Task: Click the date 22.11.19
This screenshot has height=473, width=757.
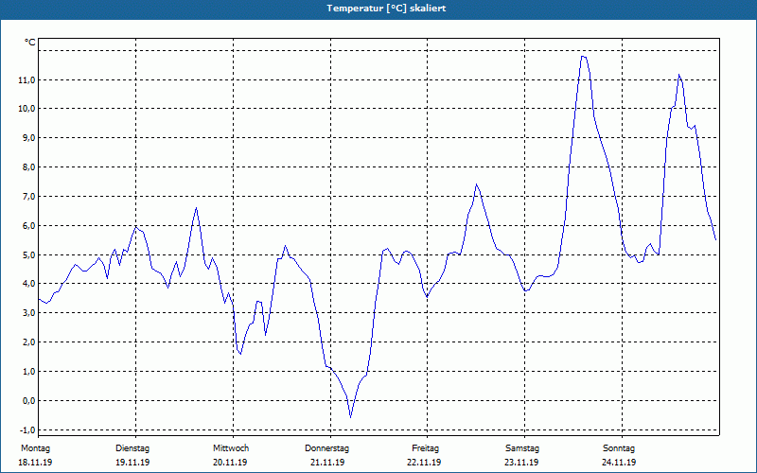Action: tap(424, 463)
